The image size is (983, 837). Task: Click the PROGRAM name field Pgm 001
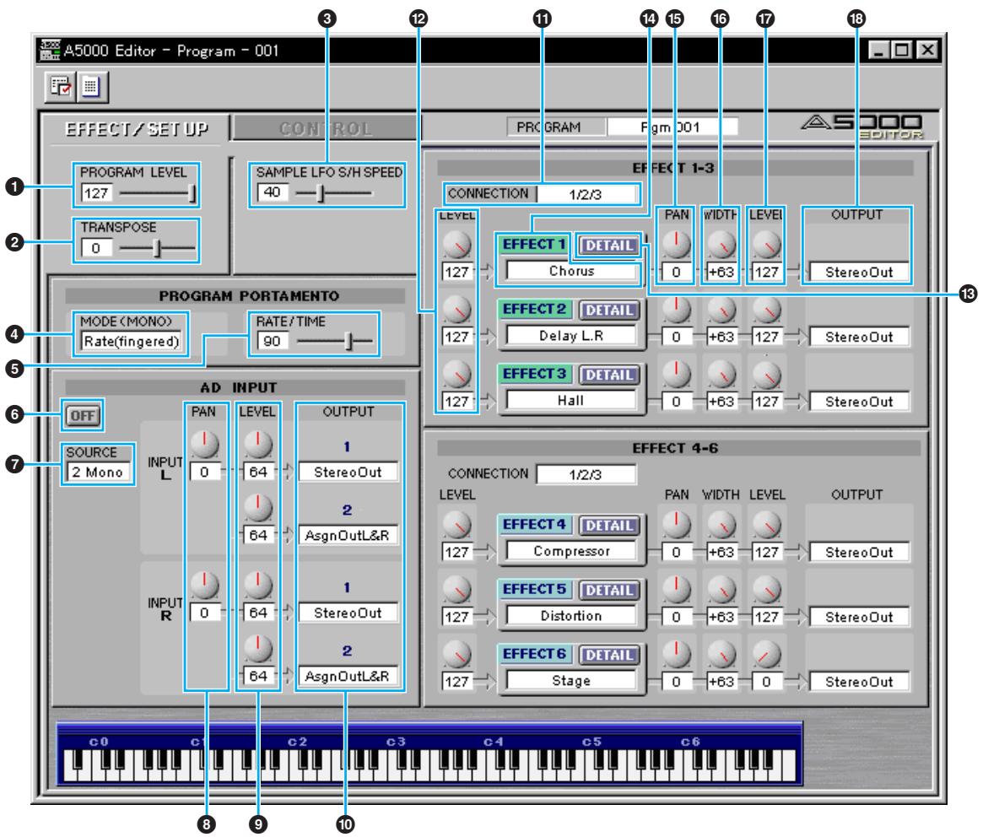click(x=672, y=127)
